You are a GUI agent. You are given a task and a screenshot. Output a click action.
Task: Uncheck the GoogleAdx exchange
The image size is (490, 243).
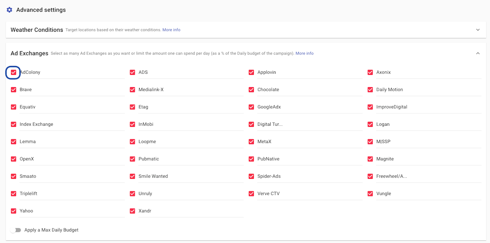point(252,107)
